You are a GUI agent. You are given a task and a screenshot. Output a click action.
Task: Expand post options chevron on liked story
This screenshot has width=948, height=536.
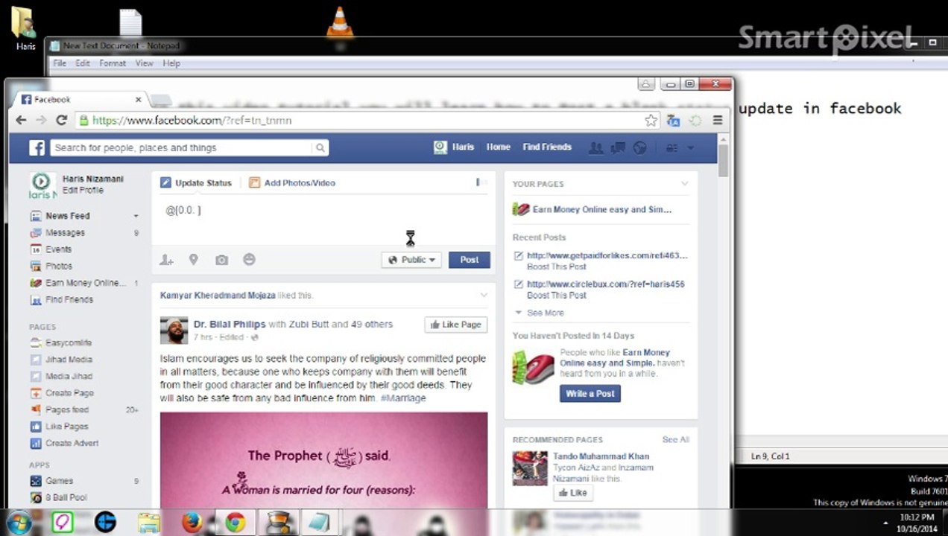point(483,296)
